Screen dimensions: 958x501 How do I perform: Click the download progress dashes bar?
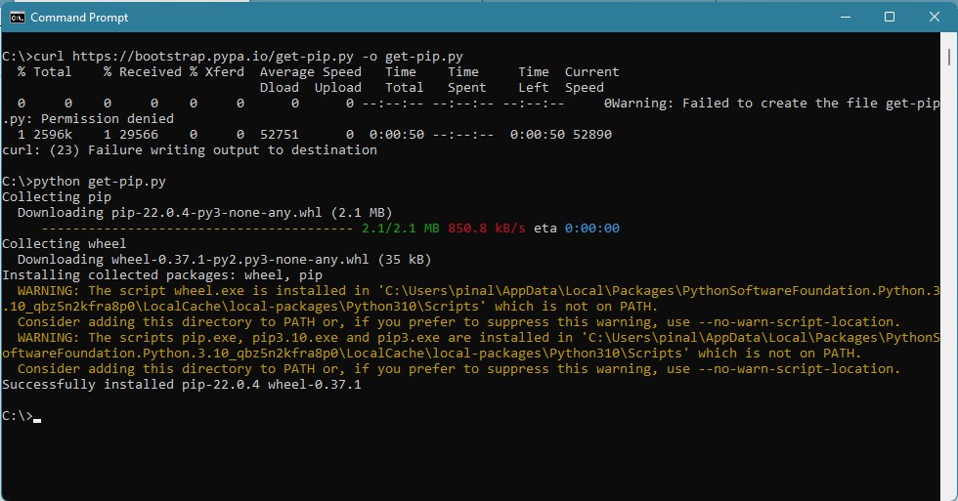197,229
